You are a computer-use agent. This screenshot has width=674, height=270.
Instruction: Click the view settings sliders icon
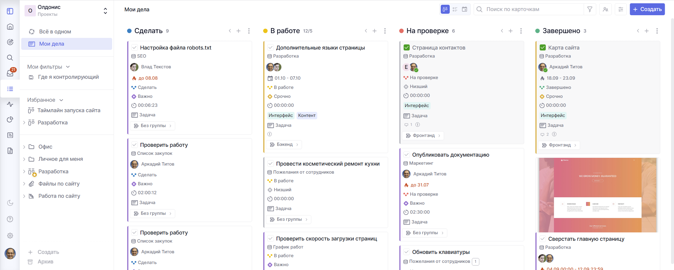pyautogui.click(x=621, y=9)
